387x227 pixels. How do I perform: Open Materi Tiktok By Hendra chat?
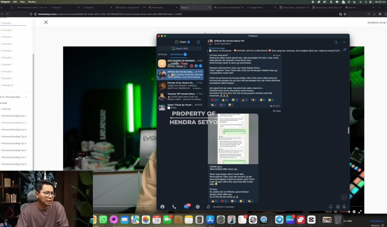(180, 107)
